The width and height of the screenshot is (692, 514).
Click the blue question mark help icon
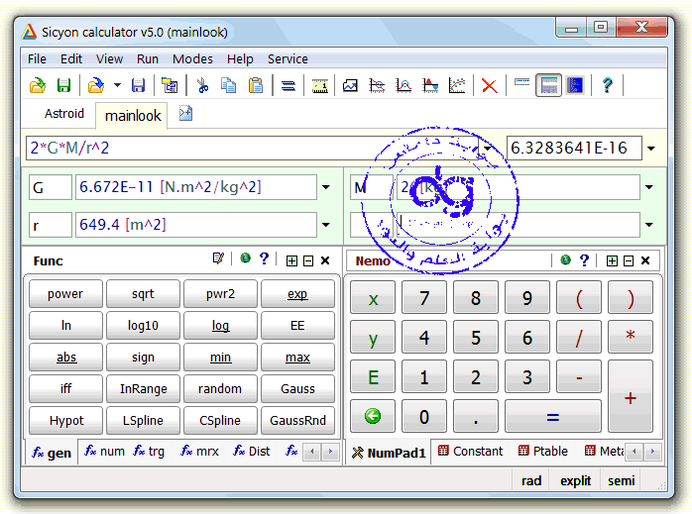coord(608,85)
